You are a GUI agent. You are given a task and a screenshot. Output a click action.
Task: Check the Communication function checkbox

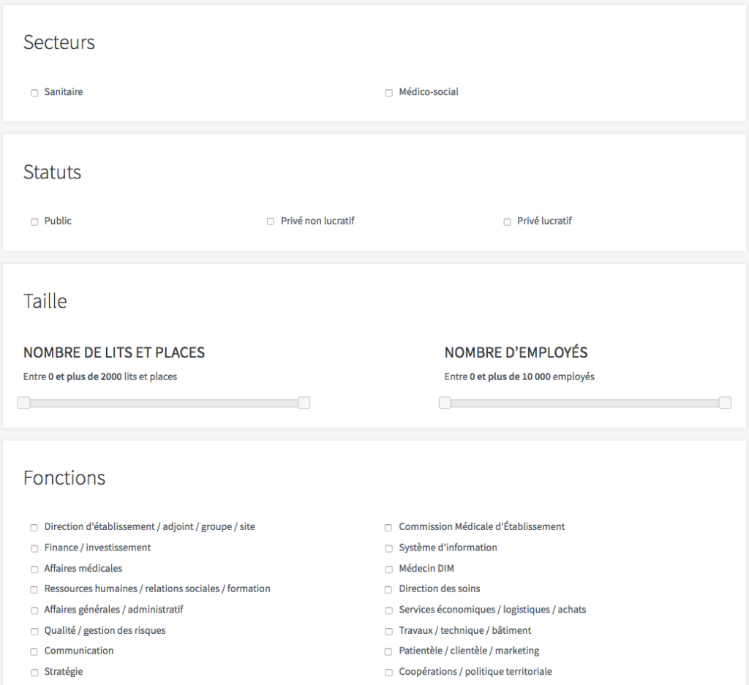click(x=34, y=651)
